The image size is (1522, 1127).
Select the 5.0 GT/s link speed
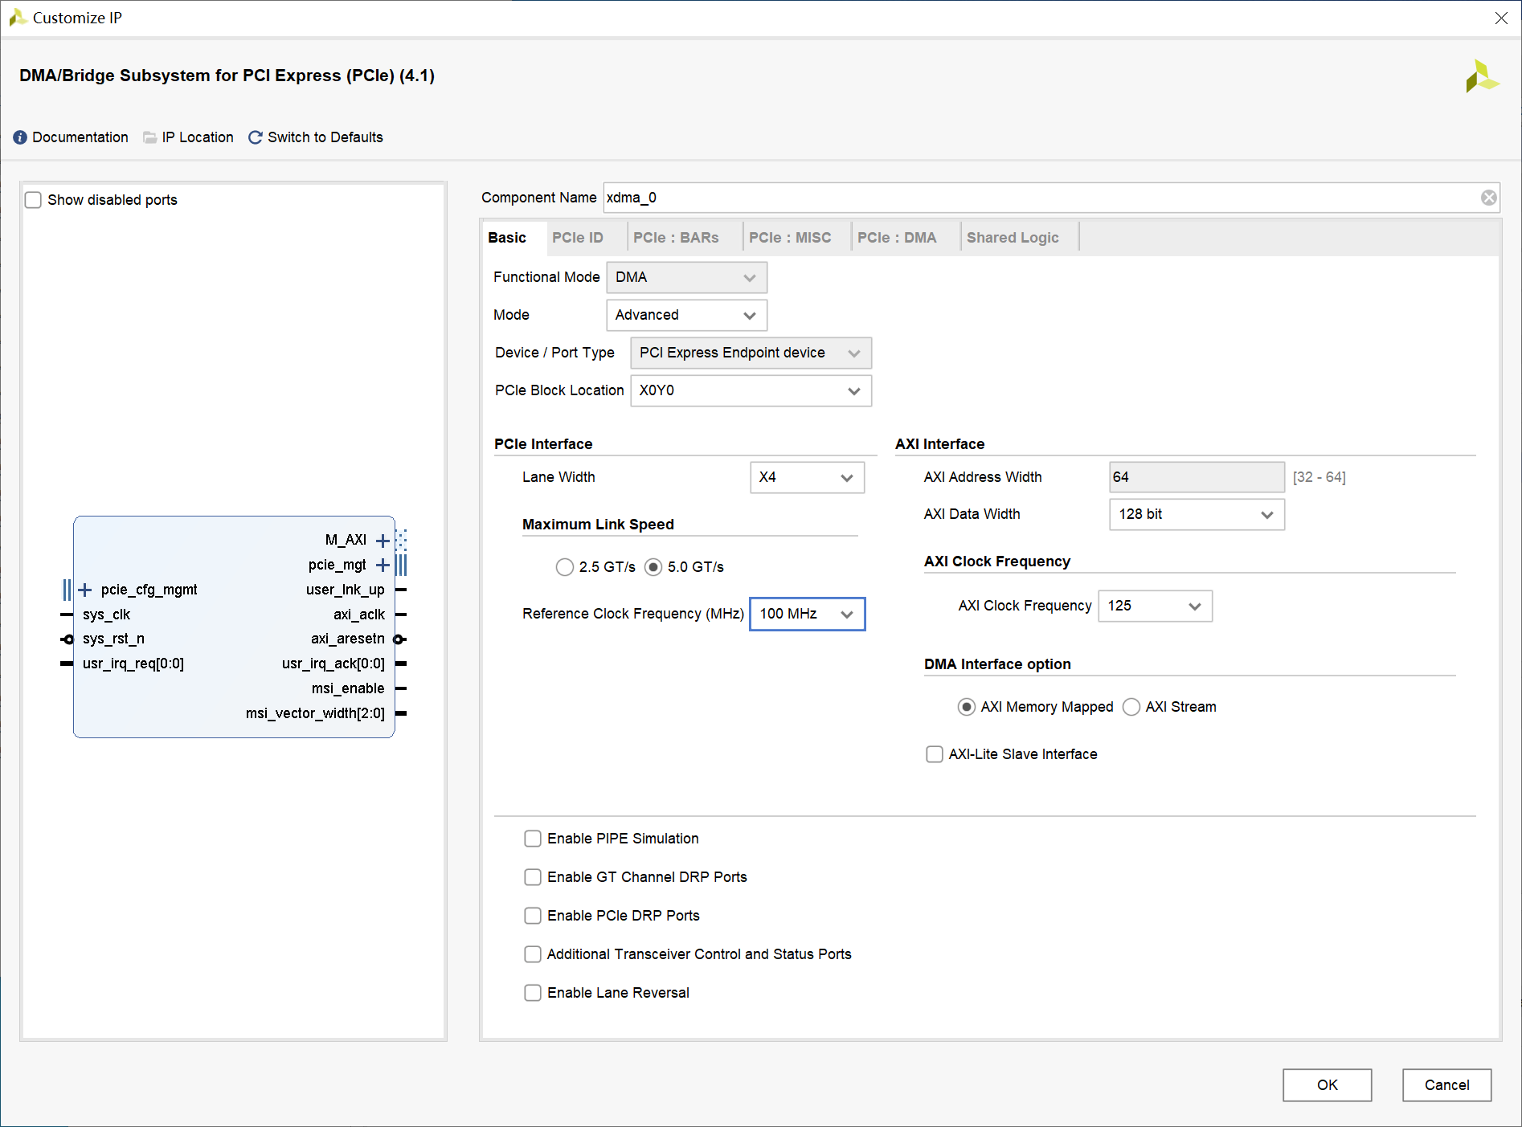pyautogui.click(x=653, y=567)
